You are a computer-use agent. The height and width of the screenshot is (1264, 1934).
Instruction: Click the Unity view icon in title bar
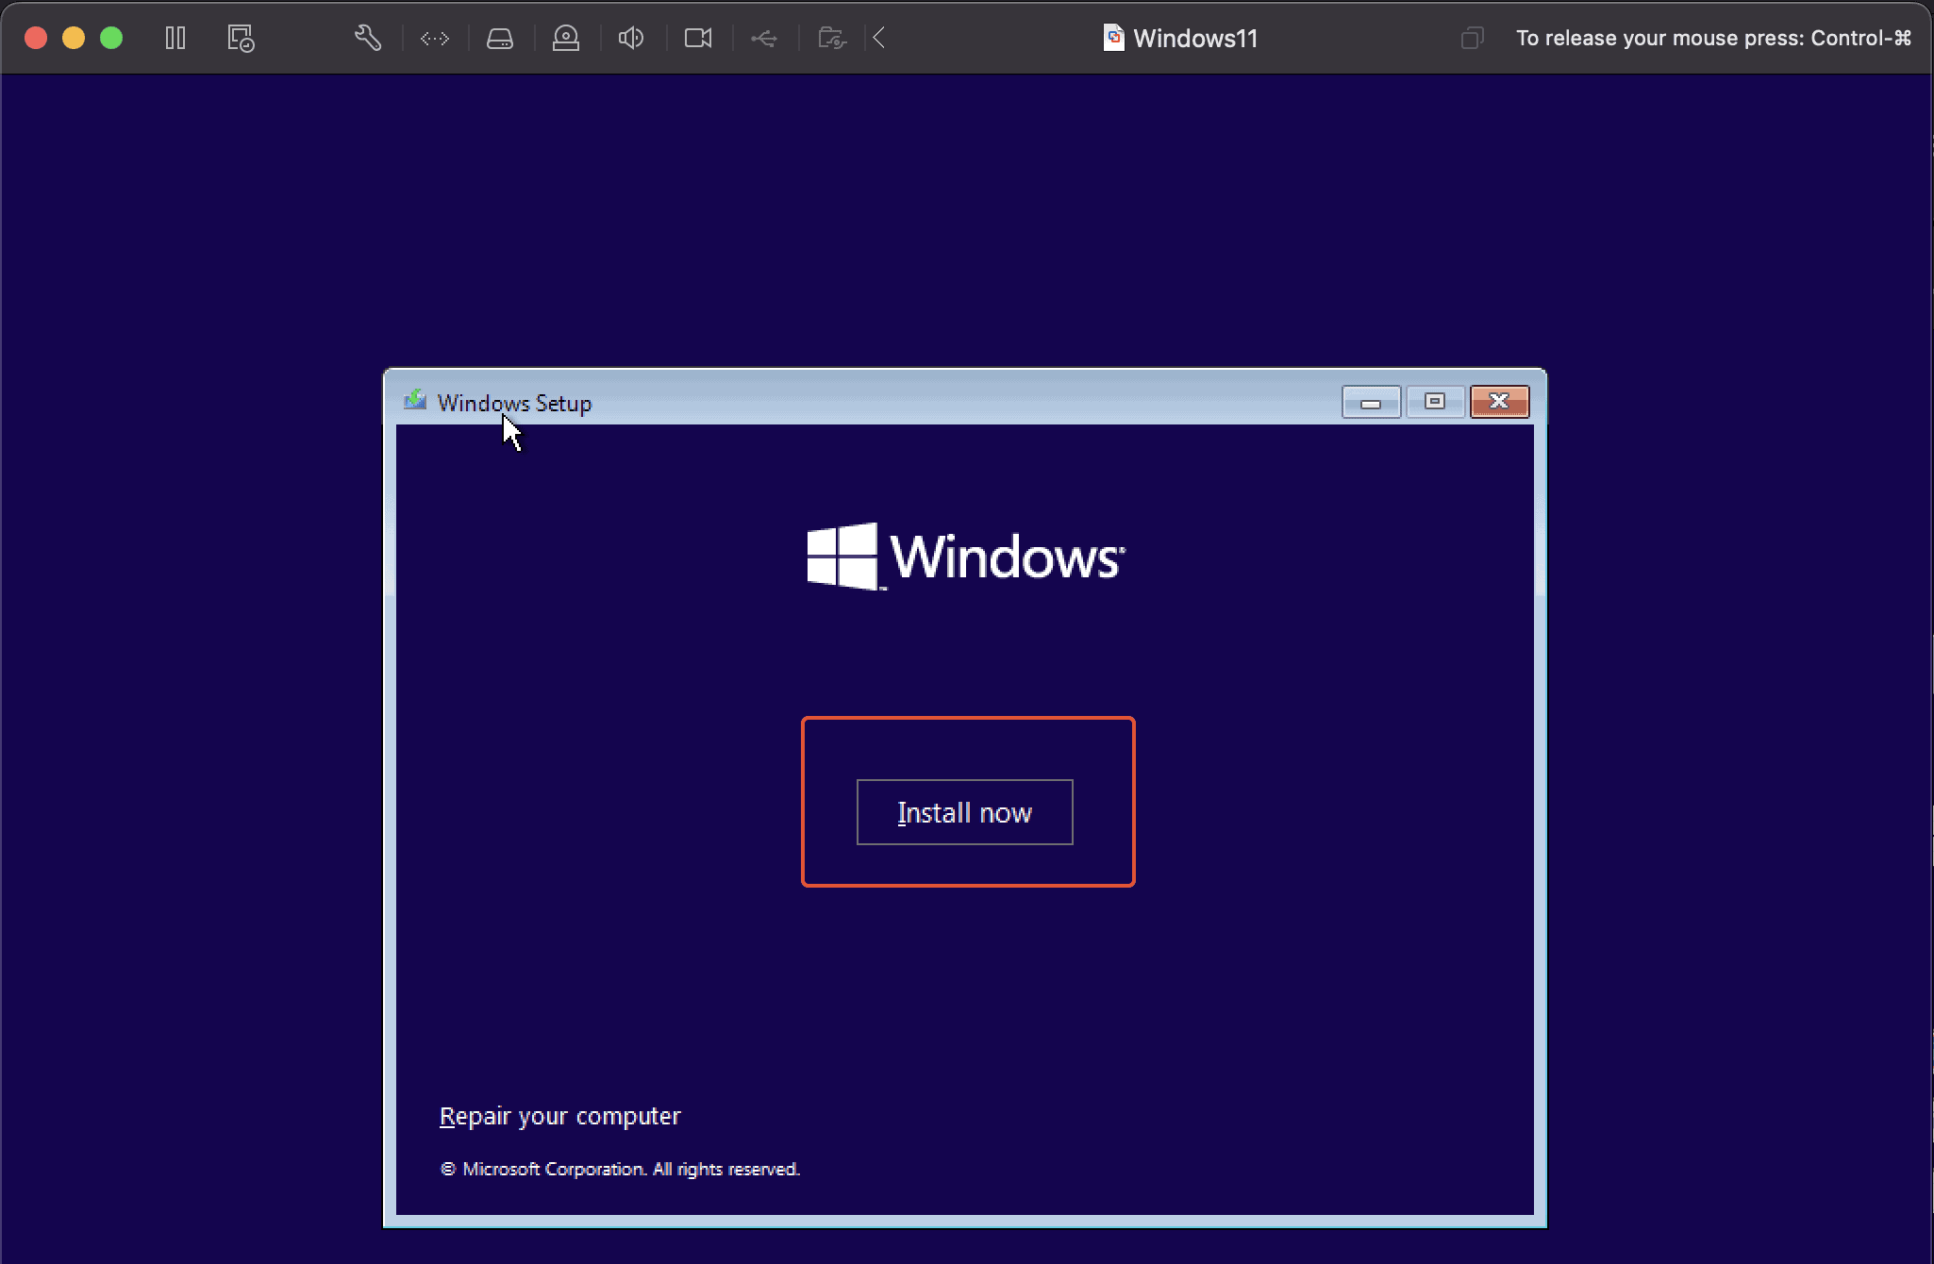point(1473,38)
